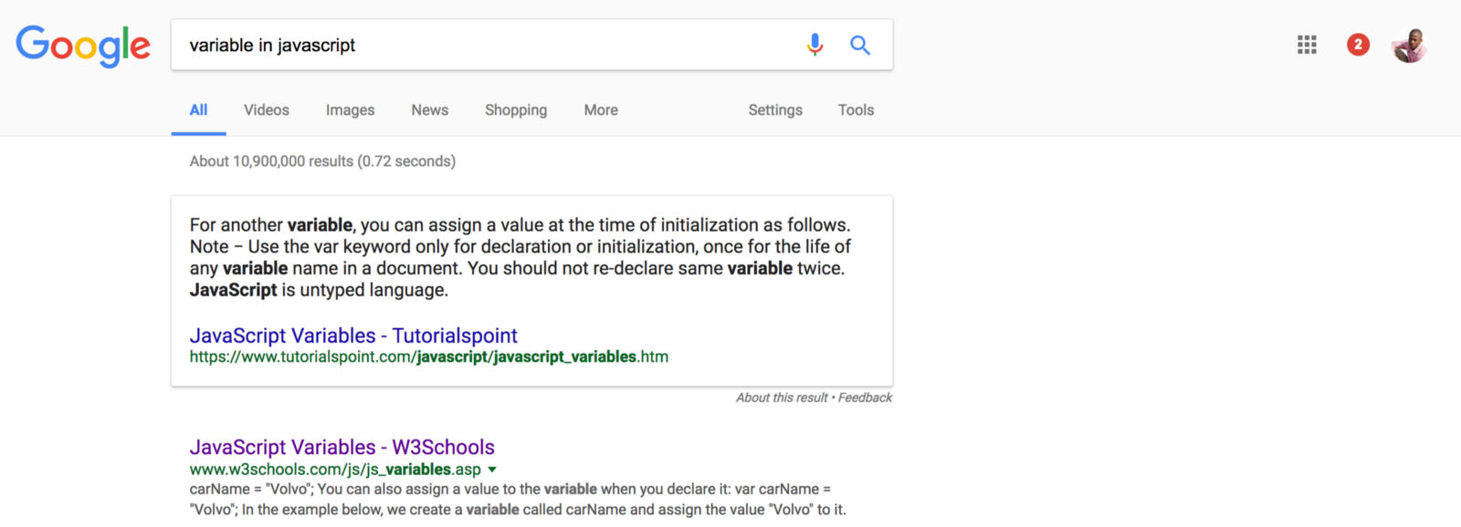Image resolution: width=1461 pixels, height=527 pixels.
Task: Switch to the Images tab
Action: click(x=350, y=110)
